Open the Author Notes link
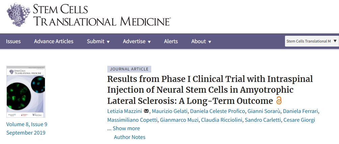Image resolution: width=339 pixels, height=144 pixels. (x=130, y=137)
